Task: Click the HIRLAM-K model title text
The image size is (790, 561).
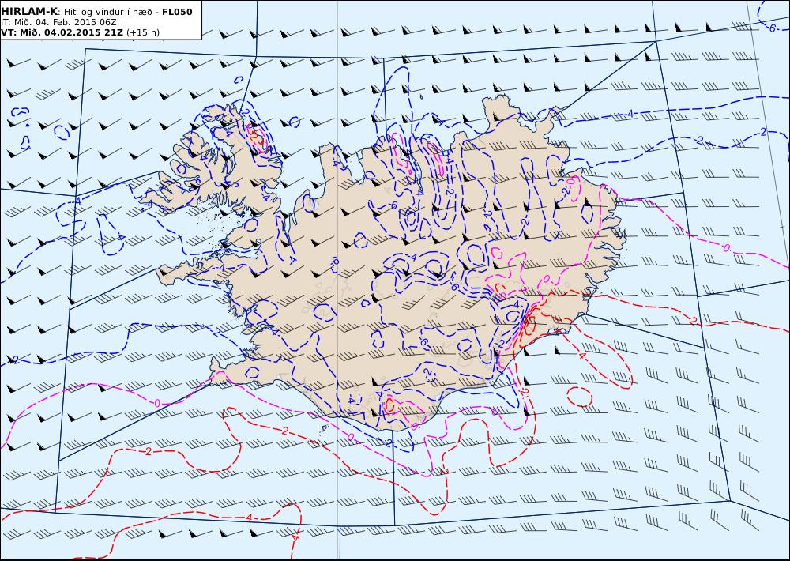Action: [29, 12]
